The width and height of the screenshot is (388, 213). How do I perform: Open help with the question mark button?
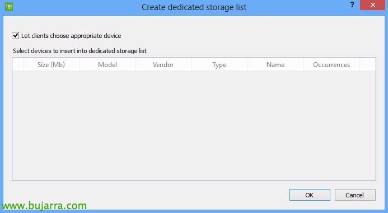[352, 4]
